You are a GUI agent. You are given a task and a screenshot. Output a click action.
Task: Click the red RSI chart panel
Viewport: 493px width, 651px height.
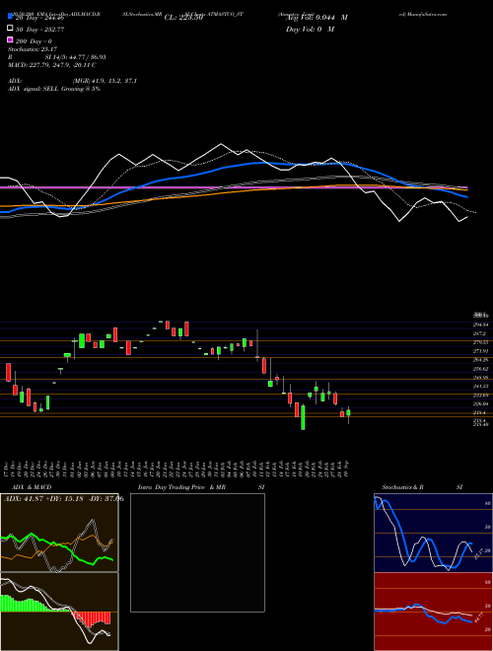click(433, 612)
